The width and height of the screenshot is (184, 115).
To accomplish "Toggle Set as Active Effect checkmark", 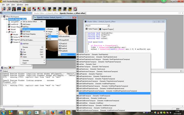I will [x=21, y=21].
